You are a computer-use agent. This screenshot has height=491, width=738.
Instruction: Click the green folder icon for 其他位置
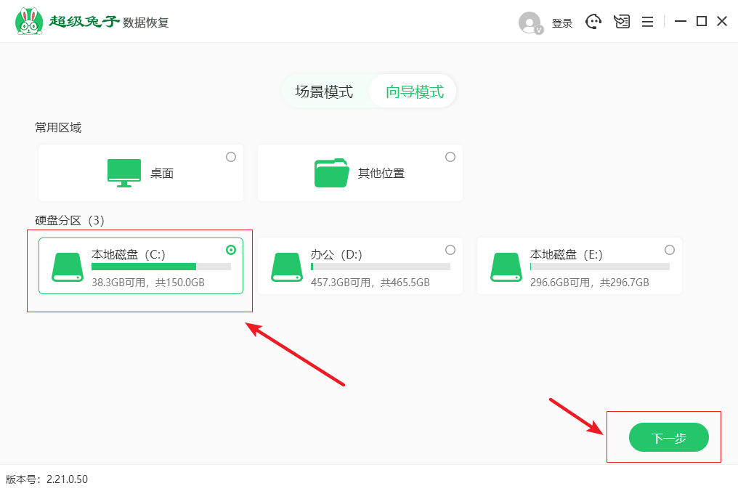pos(332,173)
